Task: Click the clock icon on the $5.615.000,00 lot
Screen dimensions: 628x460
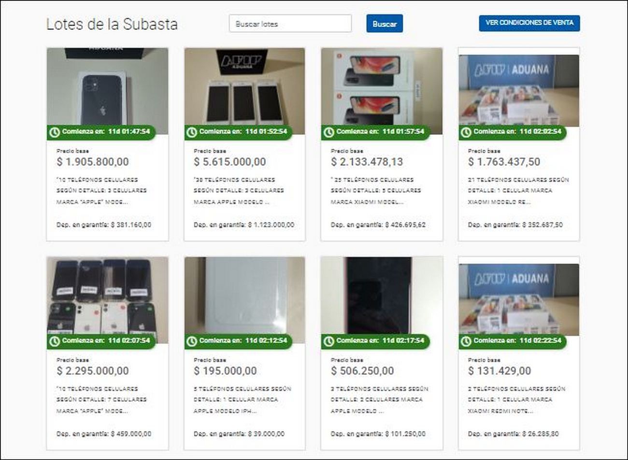Action: 192,132
